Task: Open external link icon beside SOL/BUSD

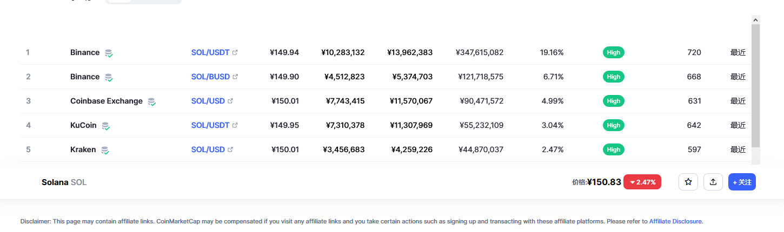Action: [x=235, y=77]
